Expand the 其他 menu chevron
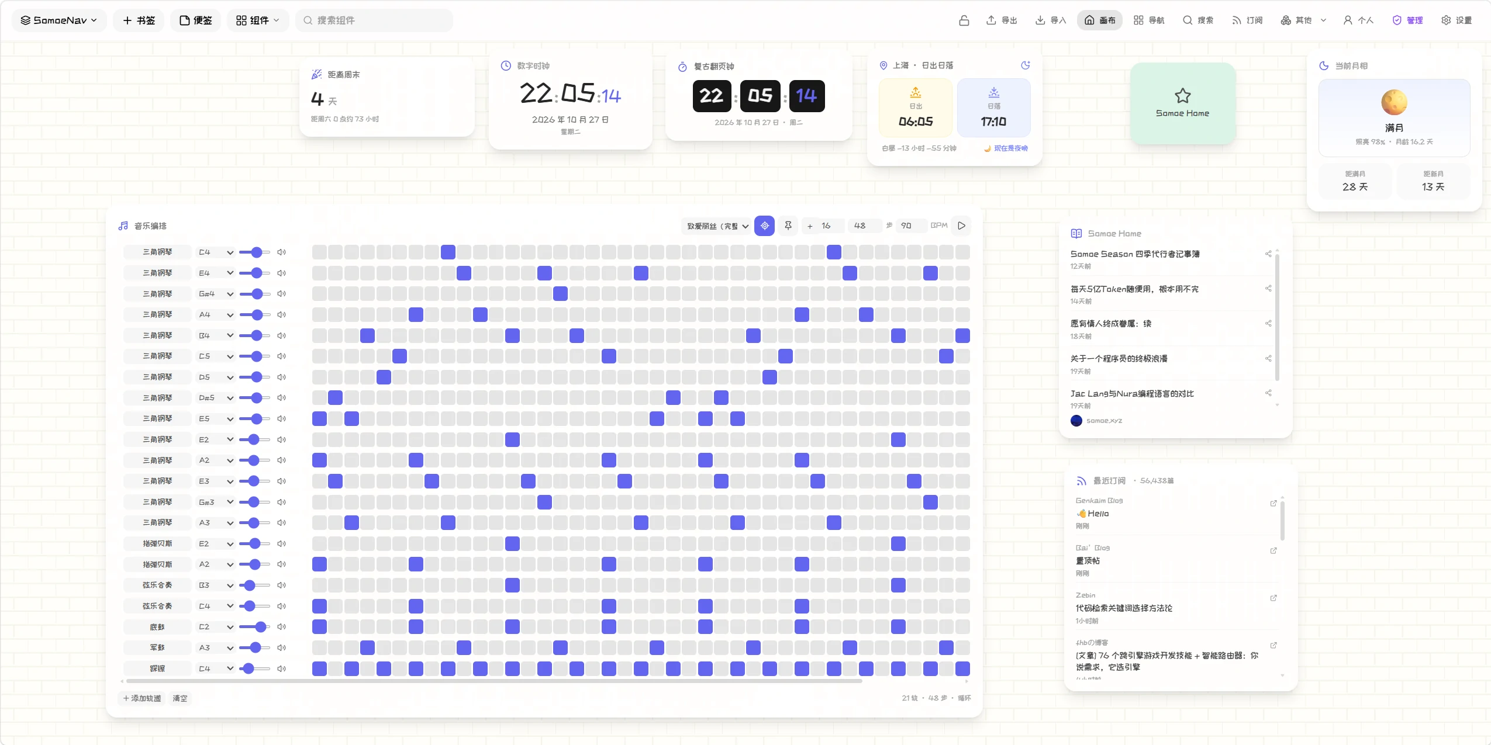Image resolution: width=1491 pixels, height=745 pixels. pyautogui.click(x=1323, y=20)
